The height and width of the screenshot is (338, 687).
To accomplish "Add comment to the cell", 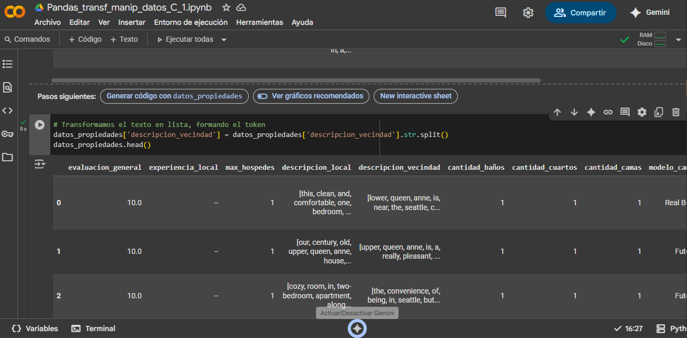I will click(x=625, y=112).
